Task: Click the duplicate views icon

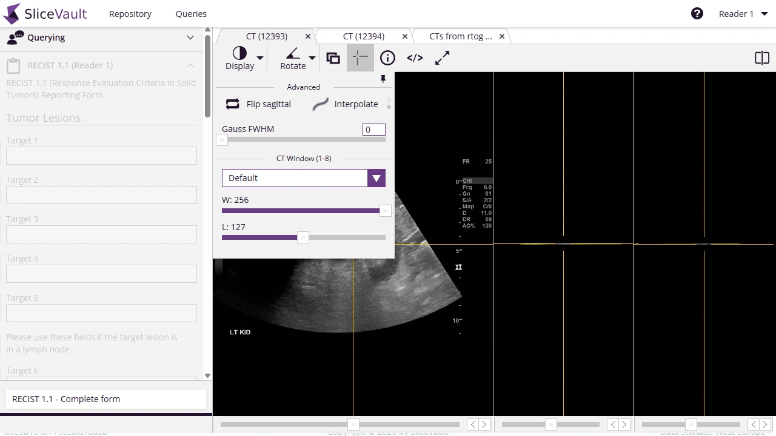Action: (x=333, y=58)
